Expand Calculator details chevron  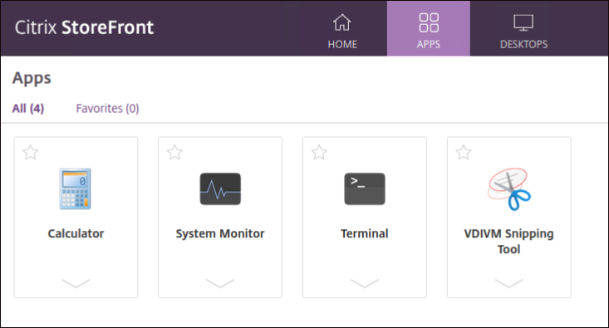coord(76,283)
